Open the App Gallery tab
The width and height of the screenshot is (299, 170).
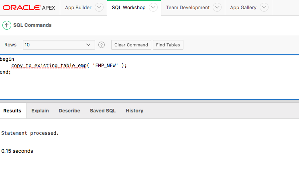pyautogui.click(x=243, y=8)
